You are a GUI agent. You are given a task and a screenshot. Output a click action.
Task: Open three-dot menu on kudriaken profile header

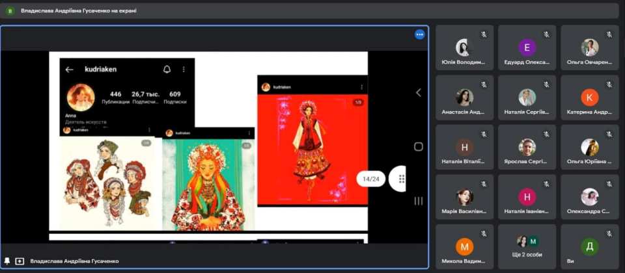184,70
